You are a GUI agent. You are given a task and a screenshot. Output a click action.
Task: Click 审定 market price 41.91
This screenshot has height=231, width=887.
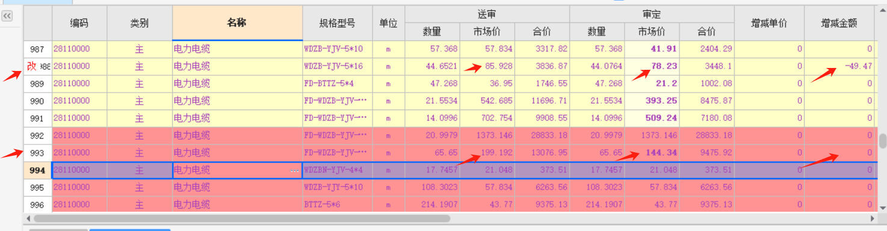(x=652, y=49)
